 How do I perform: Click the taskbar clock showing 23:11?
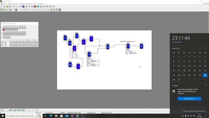click(200, 116)
